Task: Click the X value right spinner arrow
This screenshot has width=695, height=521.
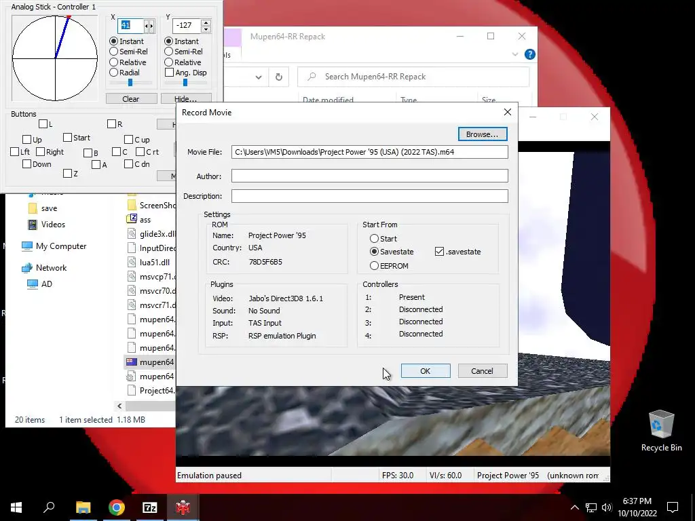Action: click(x=151, y=26)
